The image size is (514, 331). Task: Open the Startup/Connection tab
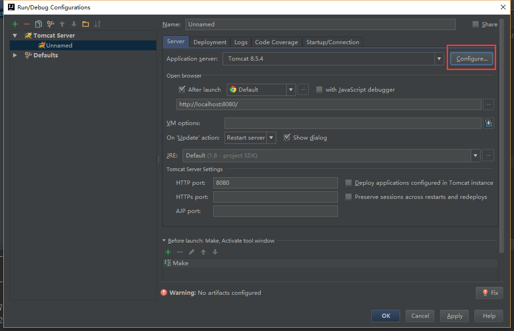pyautogui.click(x=332, y=42)
